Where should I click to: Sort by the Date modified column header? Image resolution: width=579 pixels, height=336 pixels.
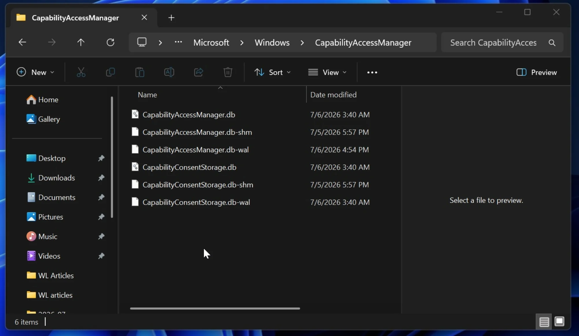point(333,95)
